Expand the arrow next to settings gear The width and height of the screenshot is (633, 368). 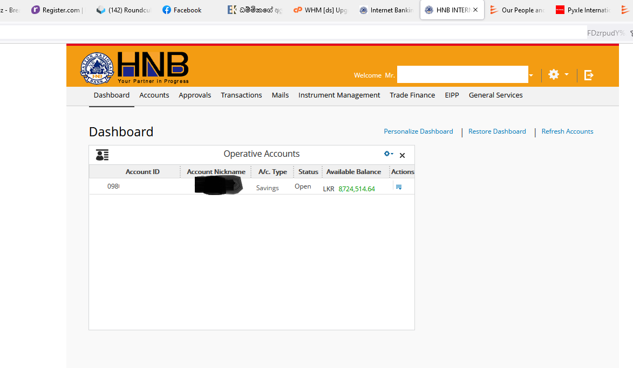pyautogui.click(x=567, y=74)
